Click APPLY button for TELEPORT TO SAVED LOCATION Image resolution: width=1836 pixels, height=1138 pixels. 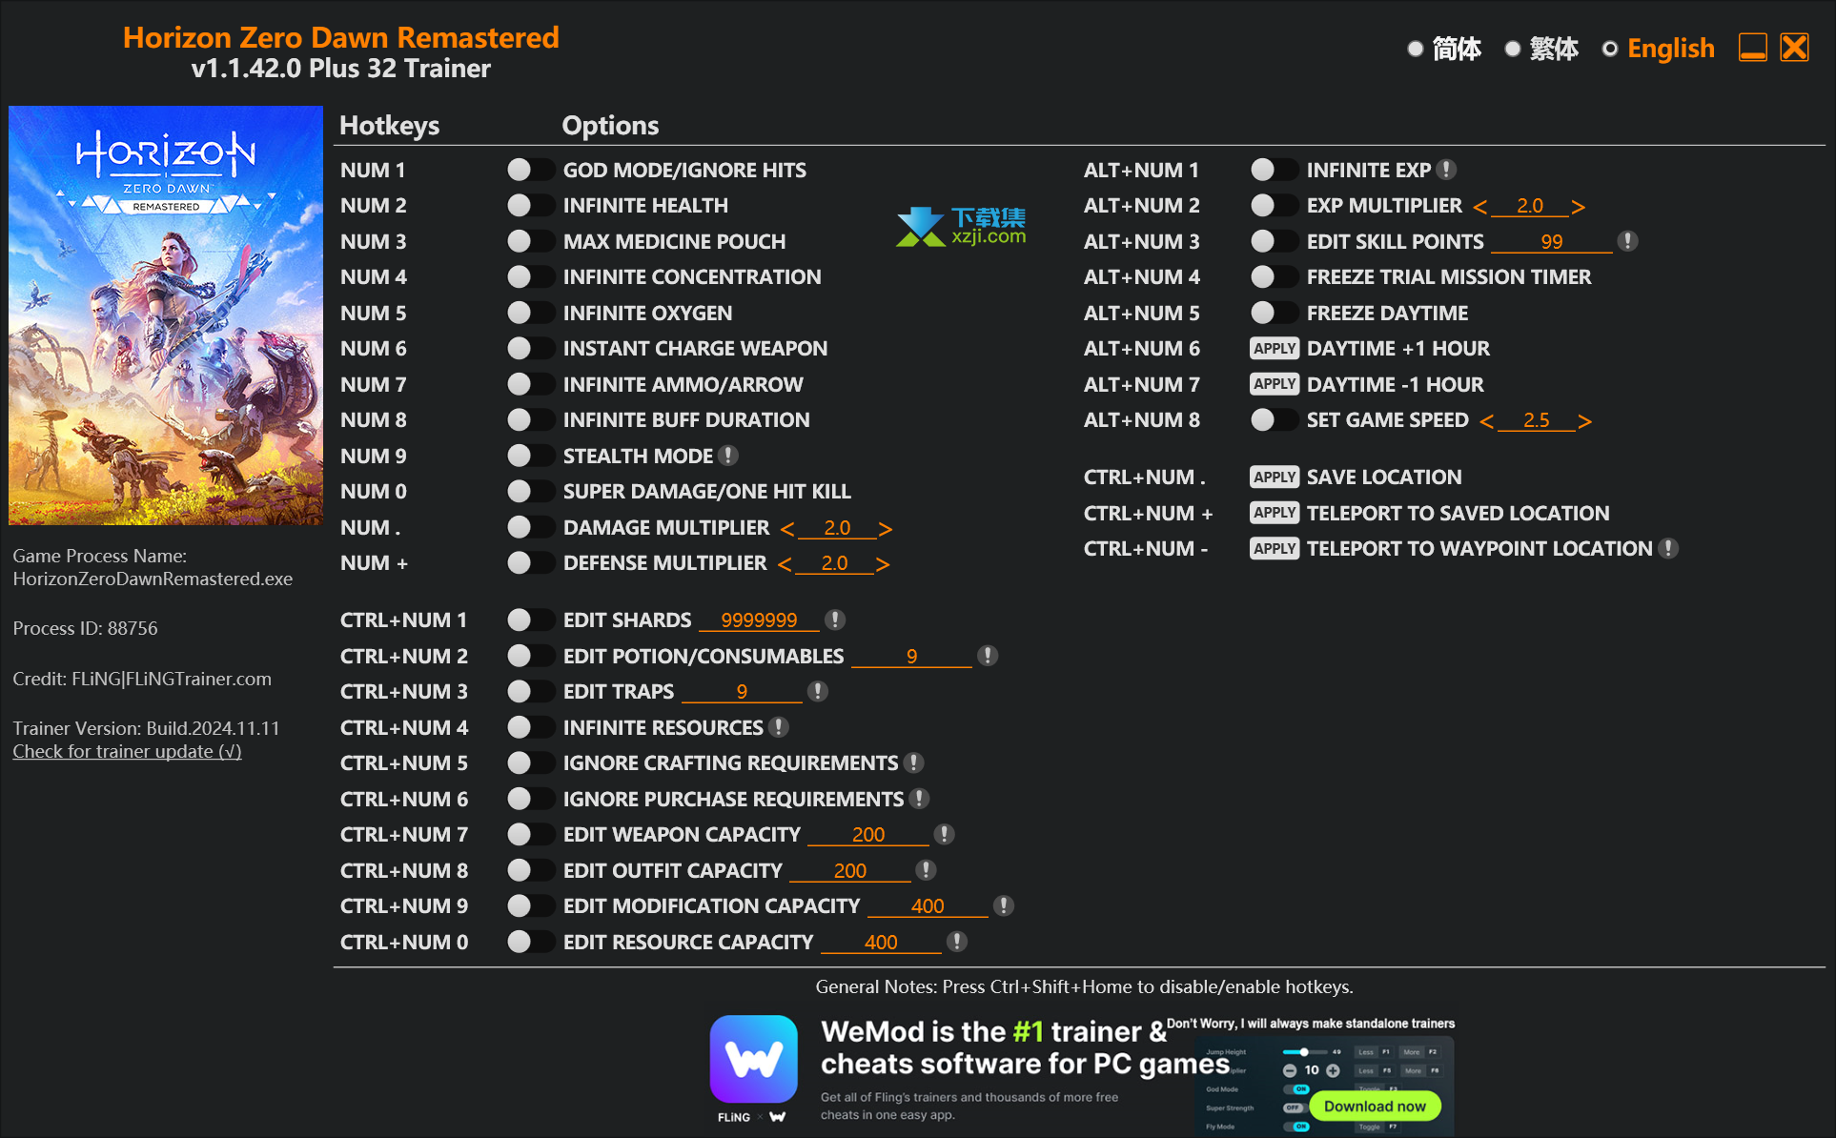point(1270,513)
